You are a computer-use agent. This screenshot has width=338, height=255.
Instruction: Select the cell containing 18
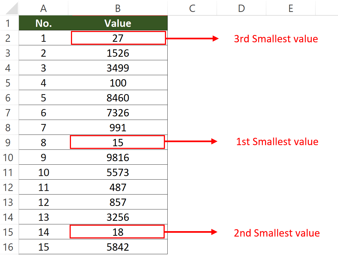pos(118,232)
